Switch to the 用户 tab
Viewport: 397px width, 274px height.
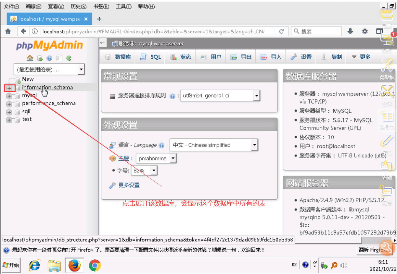(x=211, y=57)
